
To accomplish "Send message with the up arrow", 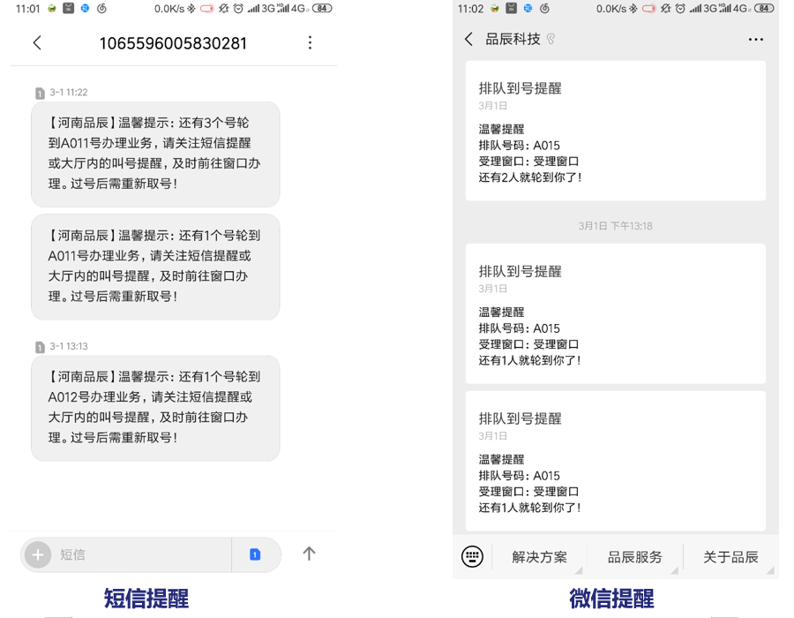I will (x=309, y=554).
